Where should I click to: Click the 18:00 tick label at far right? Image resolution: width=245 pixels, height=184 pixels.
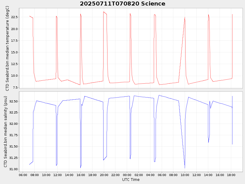[231, 175]
